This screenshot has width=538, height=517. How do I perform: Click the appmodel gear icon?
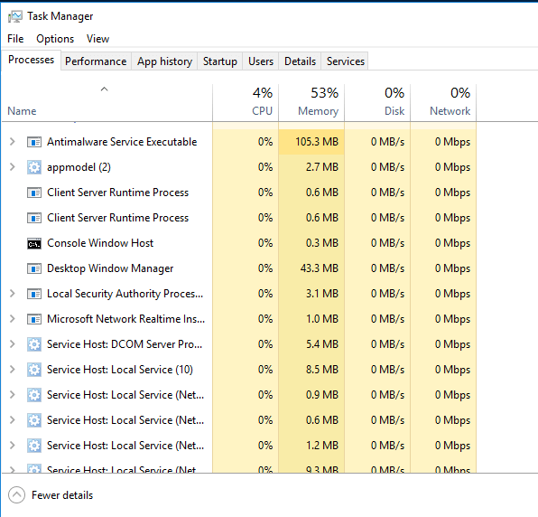[x=34, y=167]
